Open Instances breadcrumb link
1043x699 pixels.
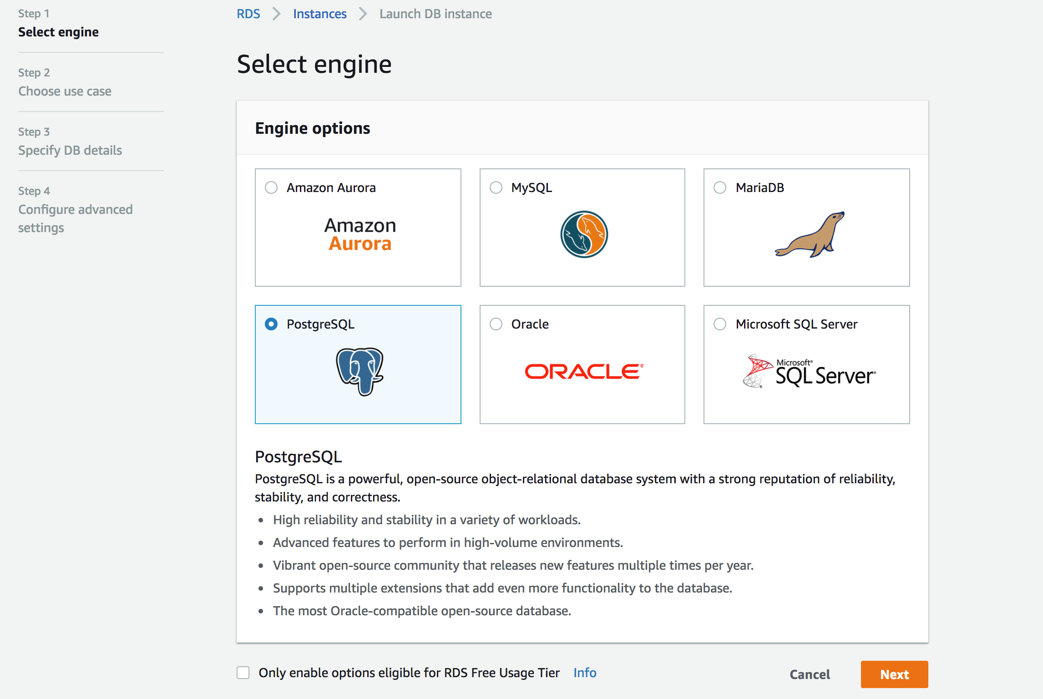coord(319,14)
